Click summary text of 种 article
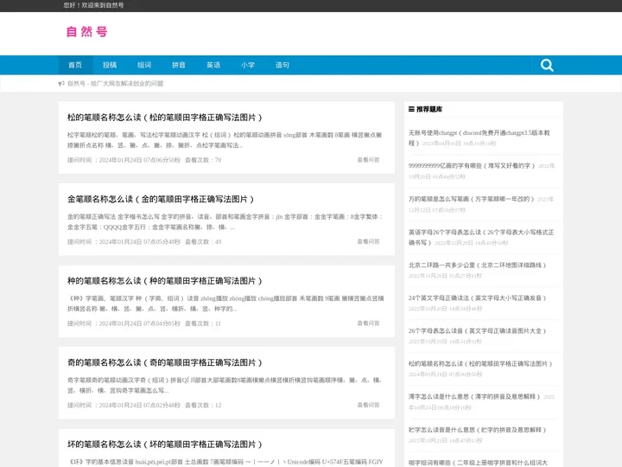 click(x=225, y=304)
